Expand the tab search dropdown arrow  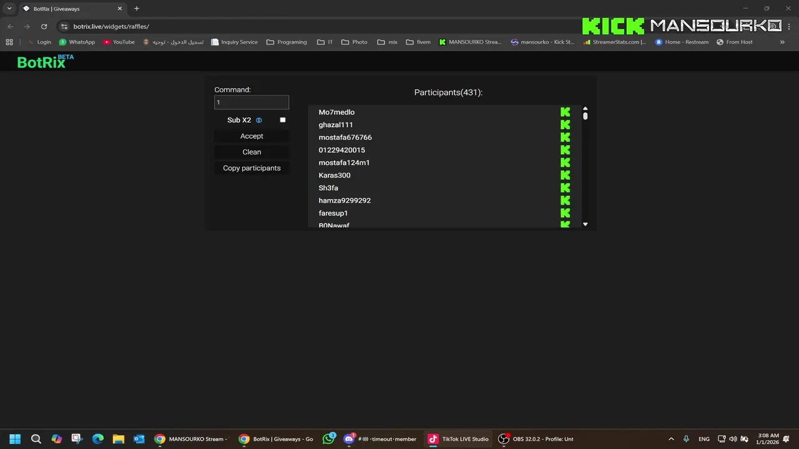[x=9, y=9]
